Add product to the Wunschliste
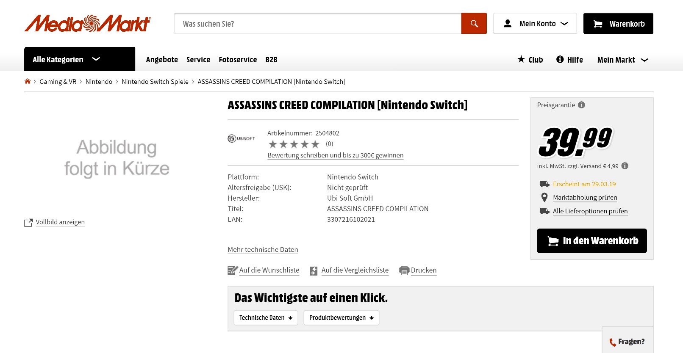The image size is (683, 353). [269, 270]
